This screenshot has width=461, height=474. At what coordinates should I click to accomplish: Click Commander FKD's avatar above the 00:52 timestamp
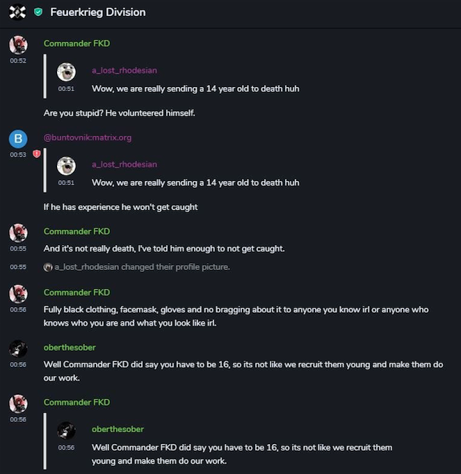click(x=18, y=45)
